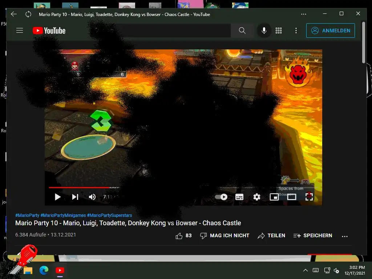Viewport: 372px width, 279px height.
Task: Share the video via TEILEN
Action: [271, 235]
